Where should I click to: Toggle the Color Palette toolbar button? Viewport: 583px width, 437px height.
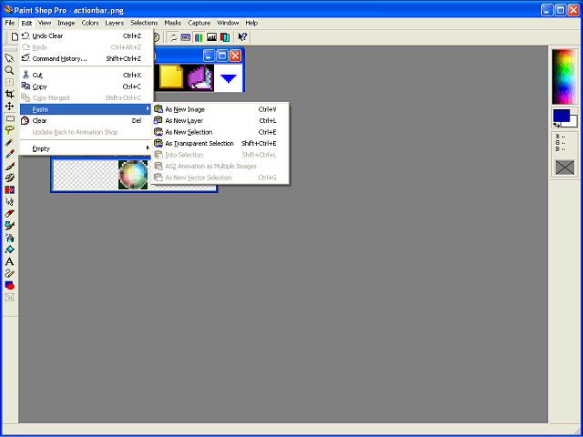pos(199,37)
